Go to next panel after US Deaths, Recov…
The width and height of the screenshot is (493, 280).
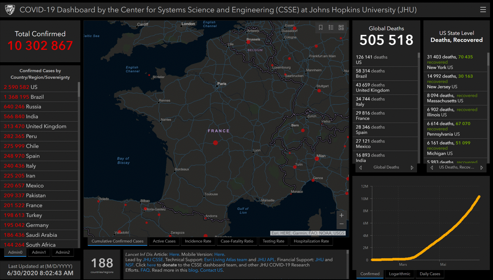482,168
